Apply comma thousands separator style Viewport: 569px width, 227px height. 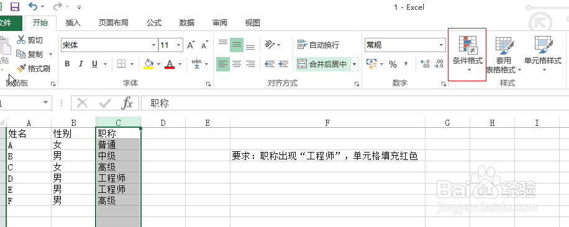[406, 64]
